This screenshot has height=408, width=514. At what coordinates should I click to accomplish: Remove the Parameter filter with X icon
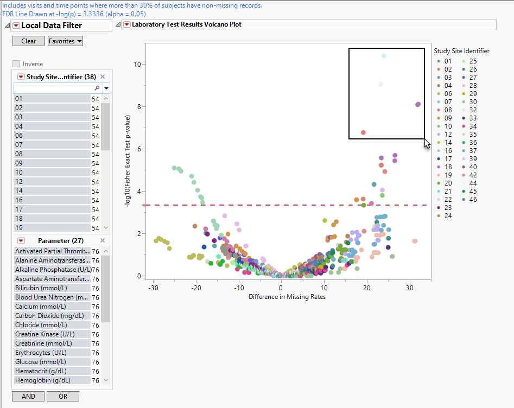click(x=103, y=240)
